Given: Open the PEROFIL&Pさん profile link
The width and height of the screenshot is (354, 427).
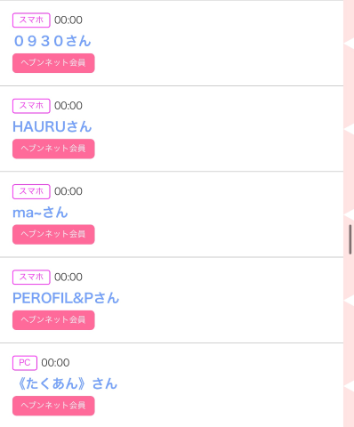Looking at the screenshot, I should click(66, 298).
